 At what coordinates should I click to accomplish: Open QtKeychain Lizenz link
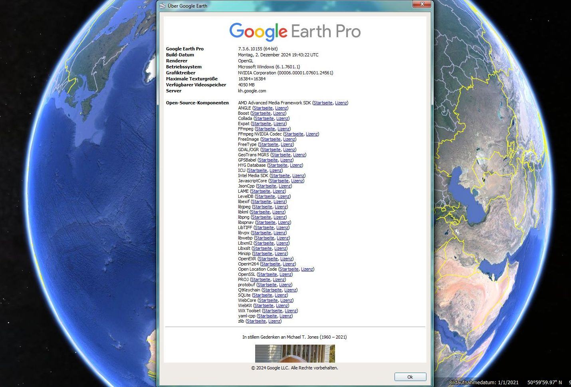coord(290,290)
